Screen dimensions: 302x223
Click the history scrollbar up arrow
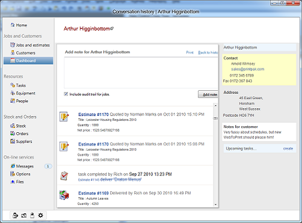215,106
